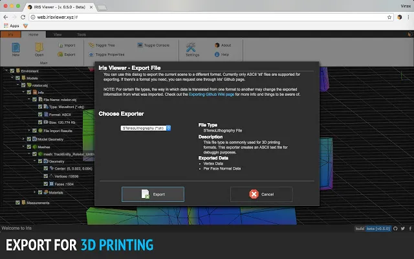Toggle the Model Geometry checkbox

pos(28,139)
